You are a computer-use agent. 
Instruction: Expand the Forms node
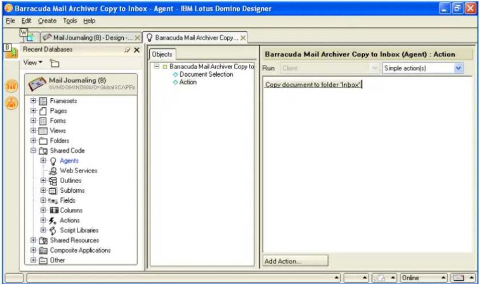point(33,121)
